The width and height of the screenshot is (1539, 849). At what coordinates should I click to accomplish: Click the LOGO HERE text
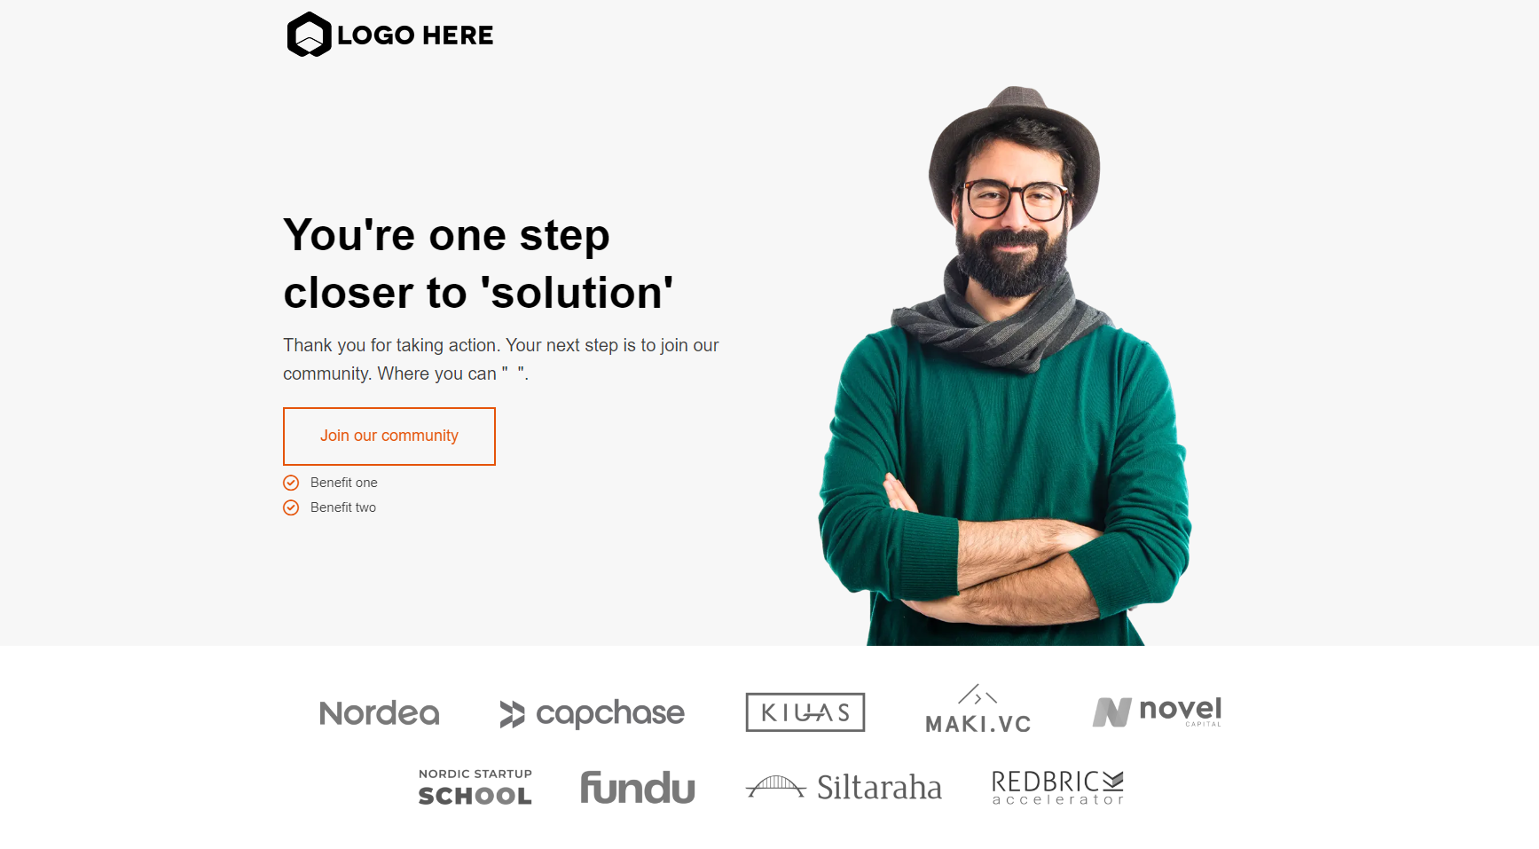click(415, 35)
